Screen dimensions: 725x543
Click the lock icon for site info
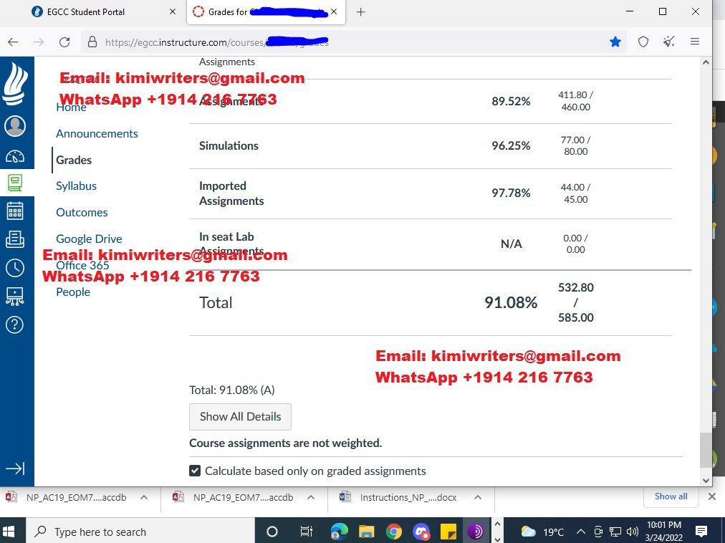(x=92, y=42)
